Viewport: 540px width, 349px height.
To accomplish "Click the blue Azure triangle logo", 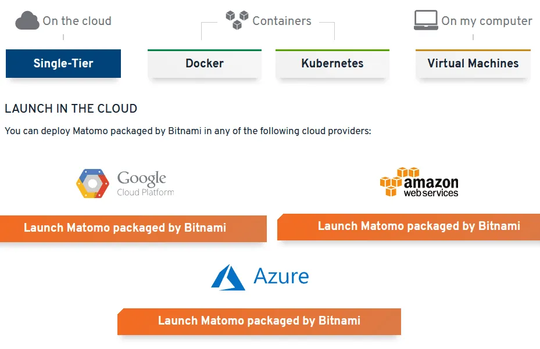I will [228, 278].
